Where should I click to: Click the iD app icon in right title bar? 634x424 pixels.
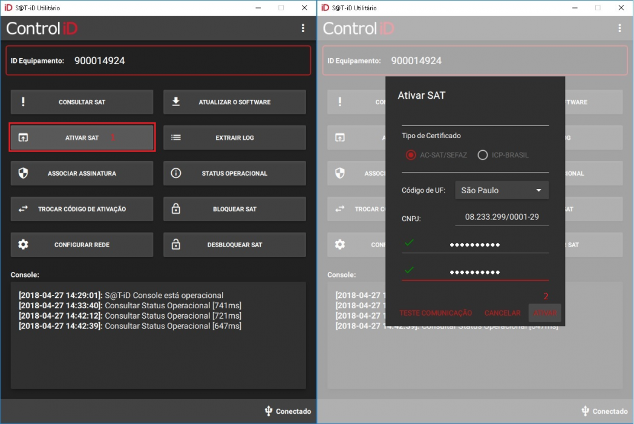(x=325, y=8)
